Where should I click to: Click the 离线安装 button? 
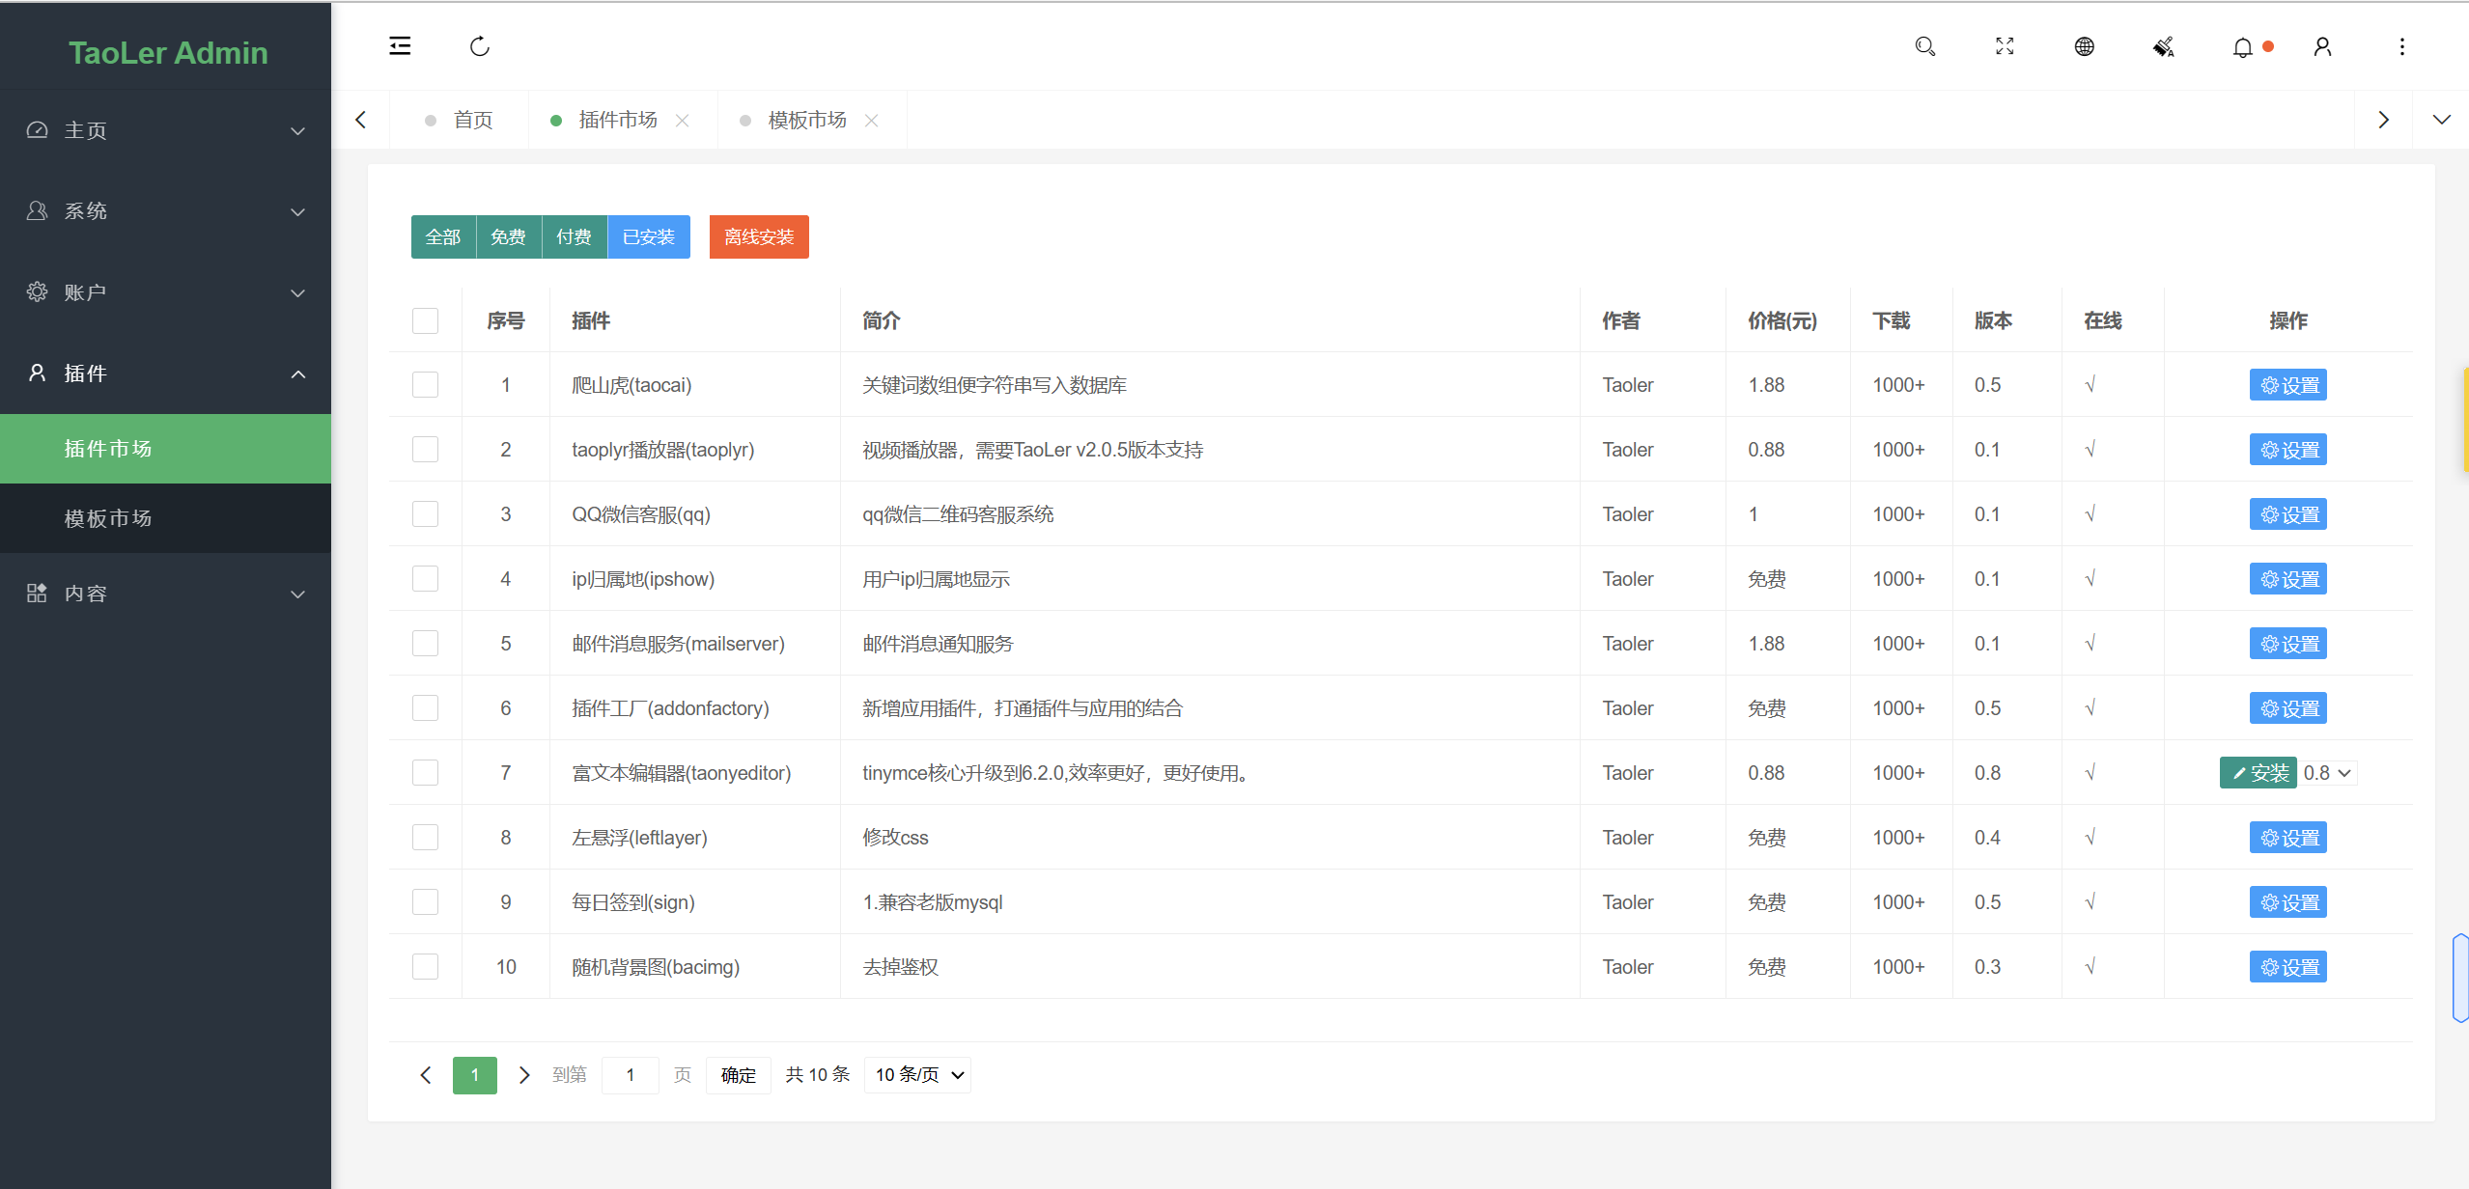[758, 236]
